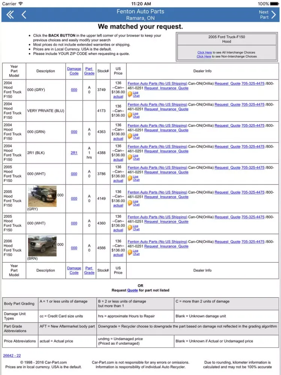The width and height of the screenshot is (281, 375).
Task: Open damage code 000 for stock 4149
Action: [x=74, y=199]
